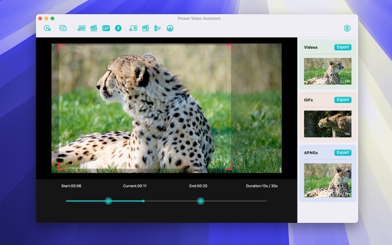Export the Videos item
The width and height of the screenshot is (392, 245).
coord(343,48)
